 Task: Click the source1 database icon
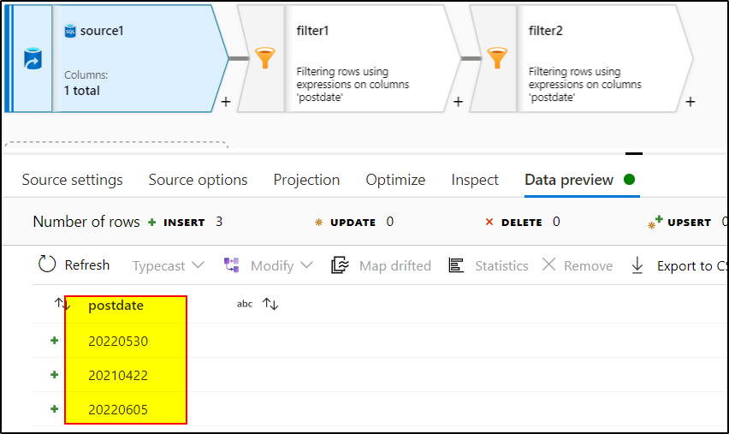(x=33, y=58)
